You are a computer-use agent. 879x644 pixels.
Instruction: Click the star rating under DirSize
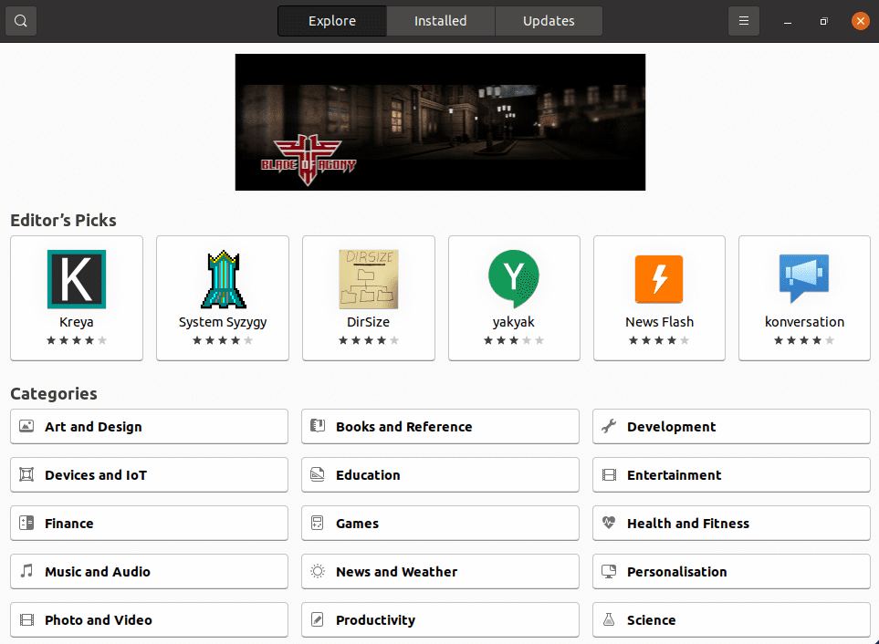point(369,340)
